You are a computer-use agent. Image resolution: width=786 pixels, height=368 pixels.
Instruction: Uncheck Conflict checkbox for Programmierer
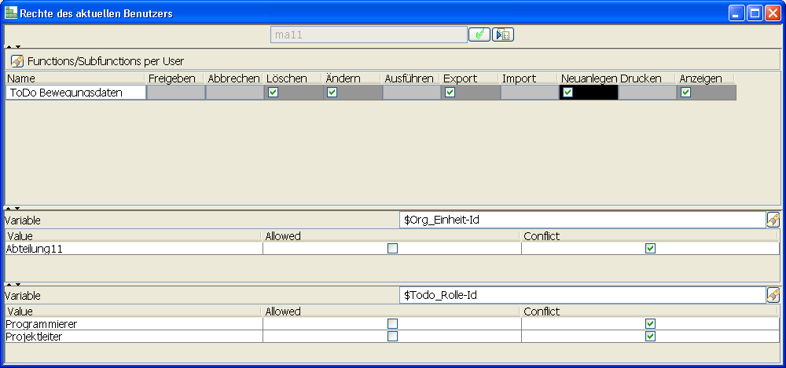650,324
